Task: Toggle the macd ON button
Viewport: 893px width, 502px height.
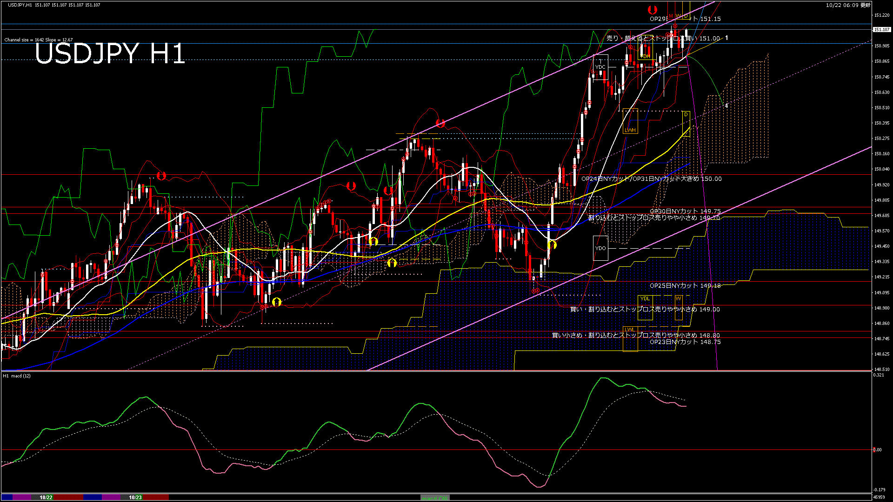Action: pyautogui.click(x=435, y=498)
